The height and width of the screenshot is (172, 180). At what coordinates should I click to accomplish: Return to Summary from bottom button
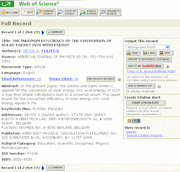coord(55,167)
